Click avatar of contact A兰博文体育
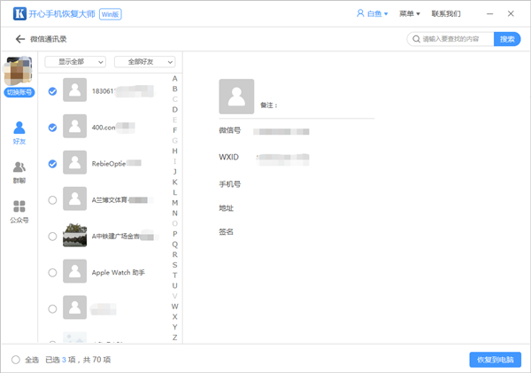 (x=75, y=198)
